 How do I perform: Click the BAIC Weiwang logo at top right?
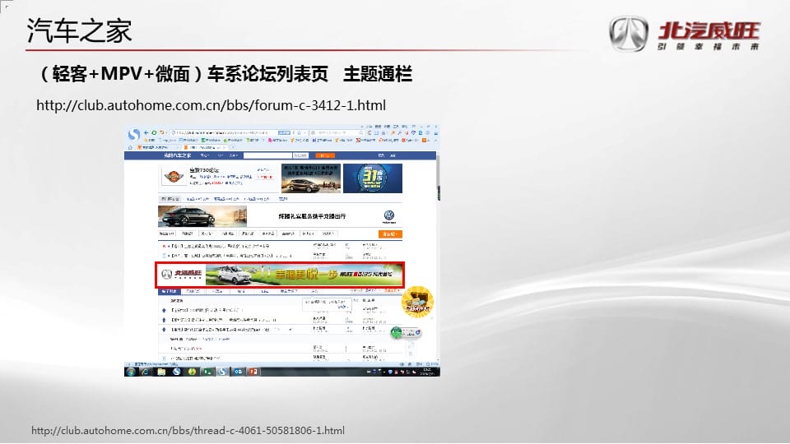point(685,35)
